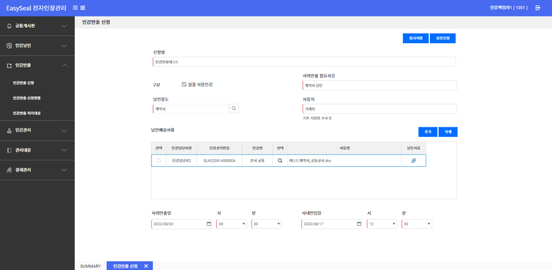Image resolution: width=552 pixels, height=270 pixels.
Task: Click the magnifier icon in the SLM220614000004 row
Action: [280, 160]
